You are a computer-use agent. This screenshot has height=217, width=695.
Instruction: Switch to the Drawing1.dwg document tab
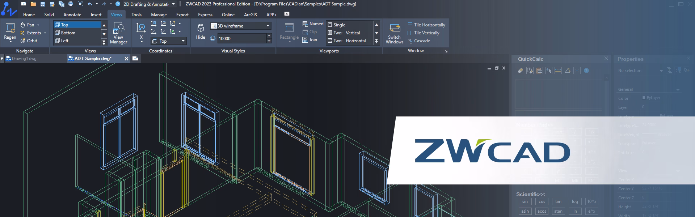point(24,59)
